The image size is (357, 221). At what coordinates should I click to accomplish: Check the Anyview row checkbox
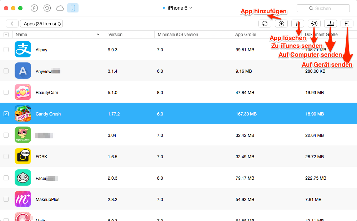(6, 71)
